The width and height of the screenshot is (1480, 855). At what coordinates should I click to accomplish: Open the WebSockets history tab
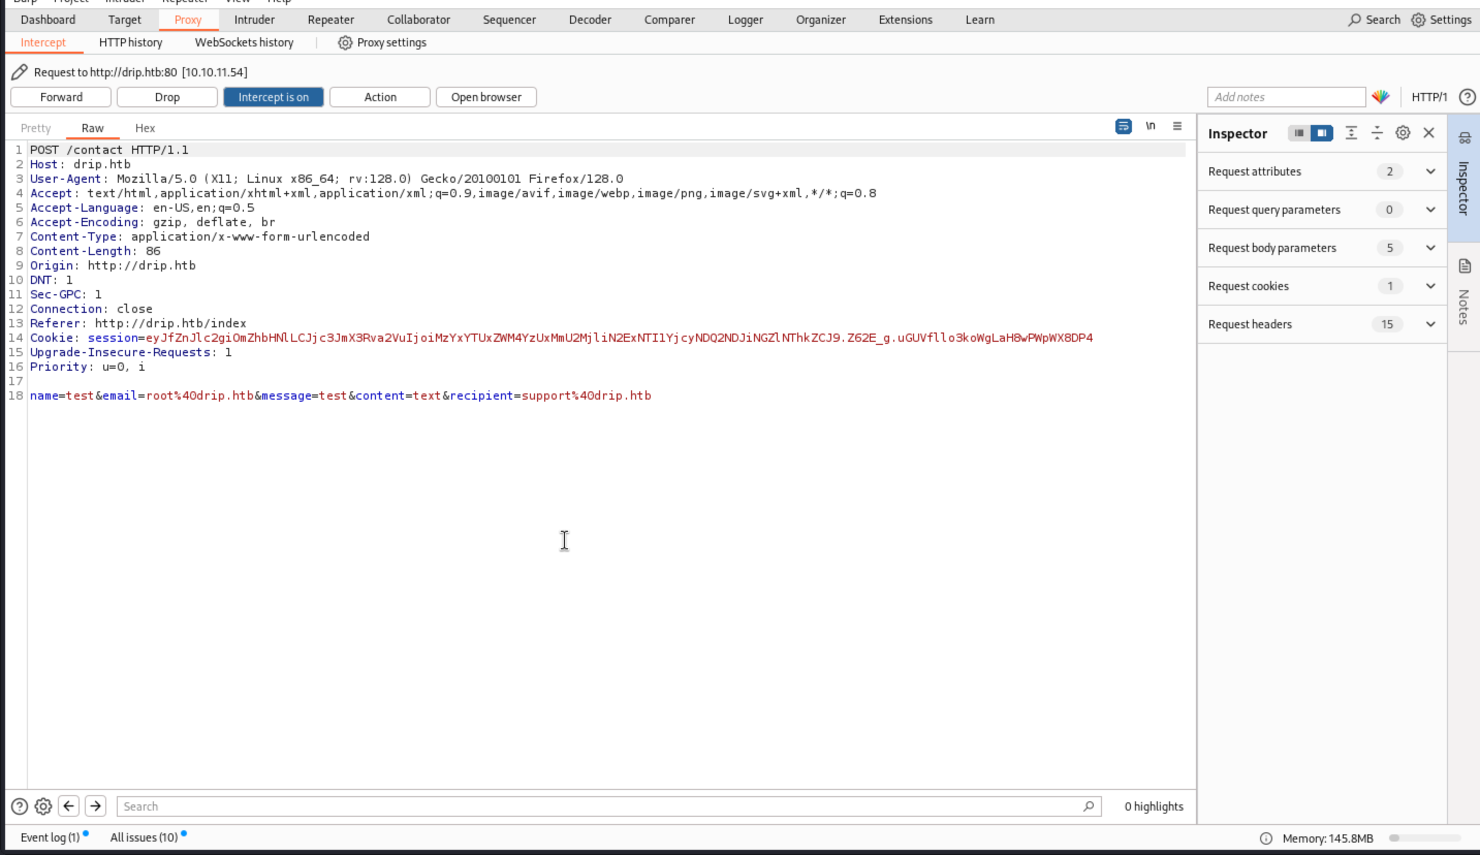coord(244,43)
